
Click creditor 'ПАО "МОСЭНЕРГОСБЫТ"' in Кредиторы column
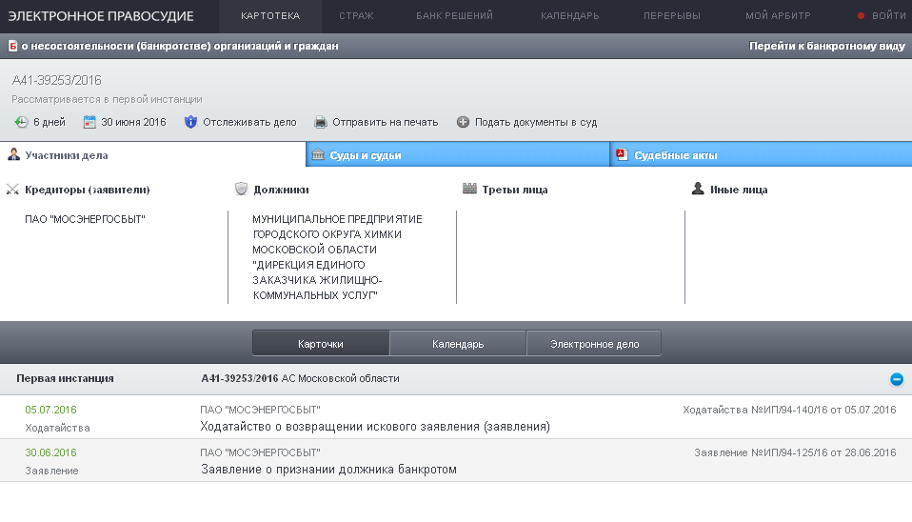point(85,219)
